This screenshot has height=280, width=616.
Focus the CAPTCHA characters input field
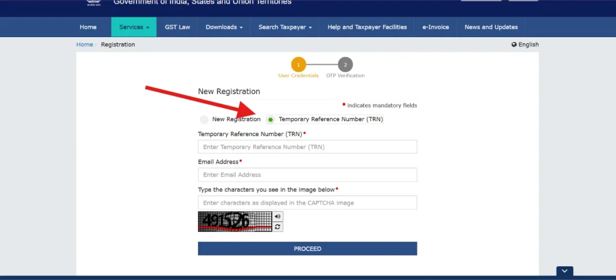(307, 203)
